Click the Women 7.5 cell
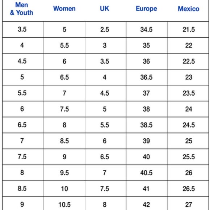 [64, 109]
